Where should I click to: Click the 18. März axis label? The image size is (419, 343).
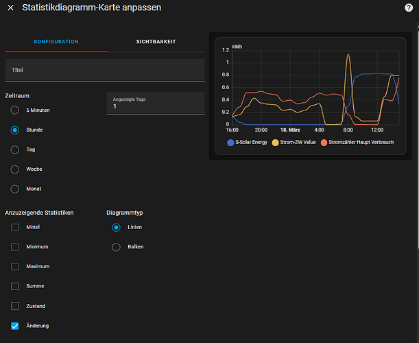click(x=290, y=130)
